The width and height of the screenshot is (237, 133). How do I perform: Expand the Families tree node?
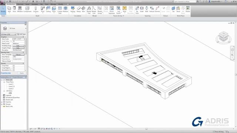tap(2, 102)
